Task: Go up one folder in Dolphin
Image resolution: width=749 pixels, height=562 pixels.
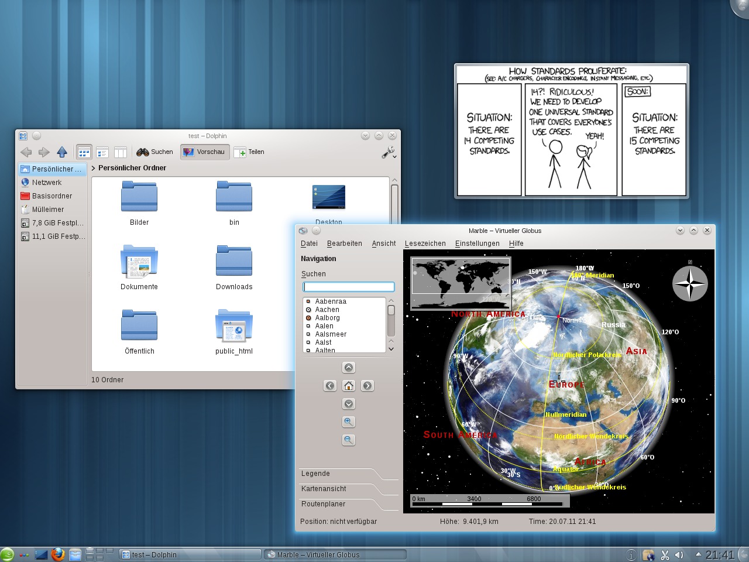Action: 62,152
